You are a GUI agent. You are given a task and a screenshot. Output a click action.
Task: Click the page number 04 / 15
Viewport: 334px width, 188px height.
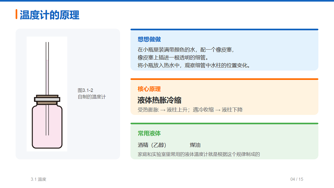pos(297,179)
